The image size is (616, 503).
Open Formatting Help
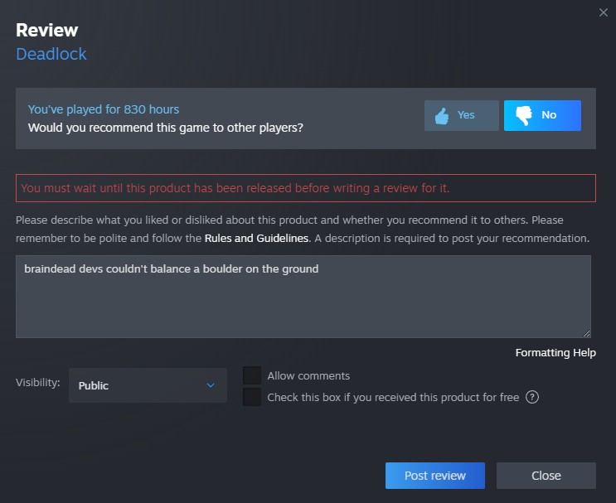[555, 353]
